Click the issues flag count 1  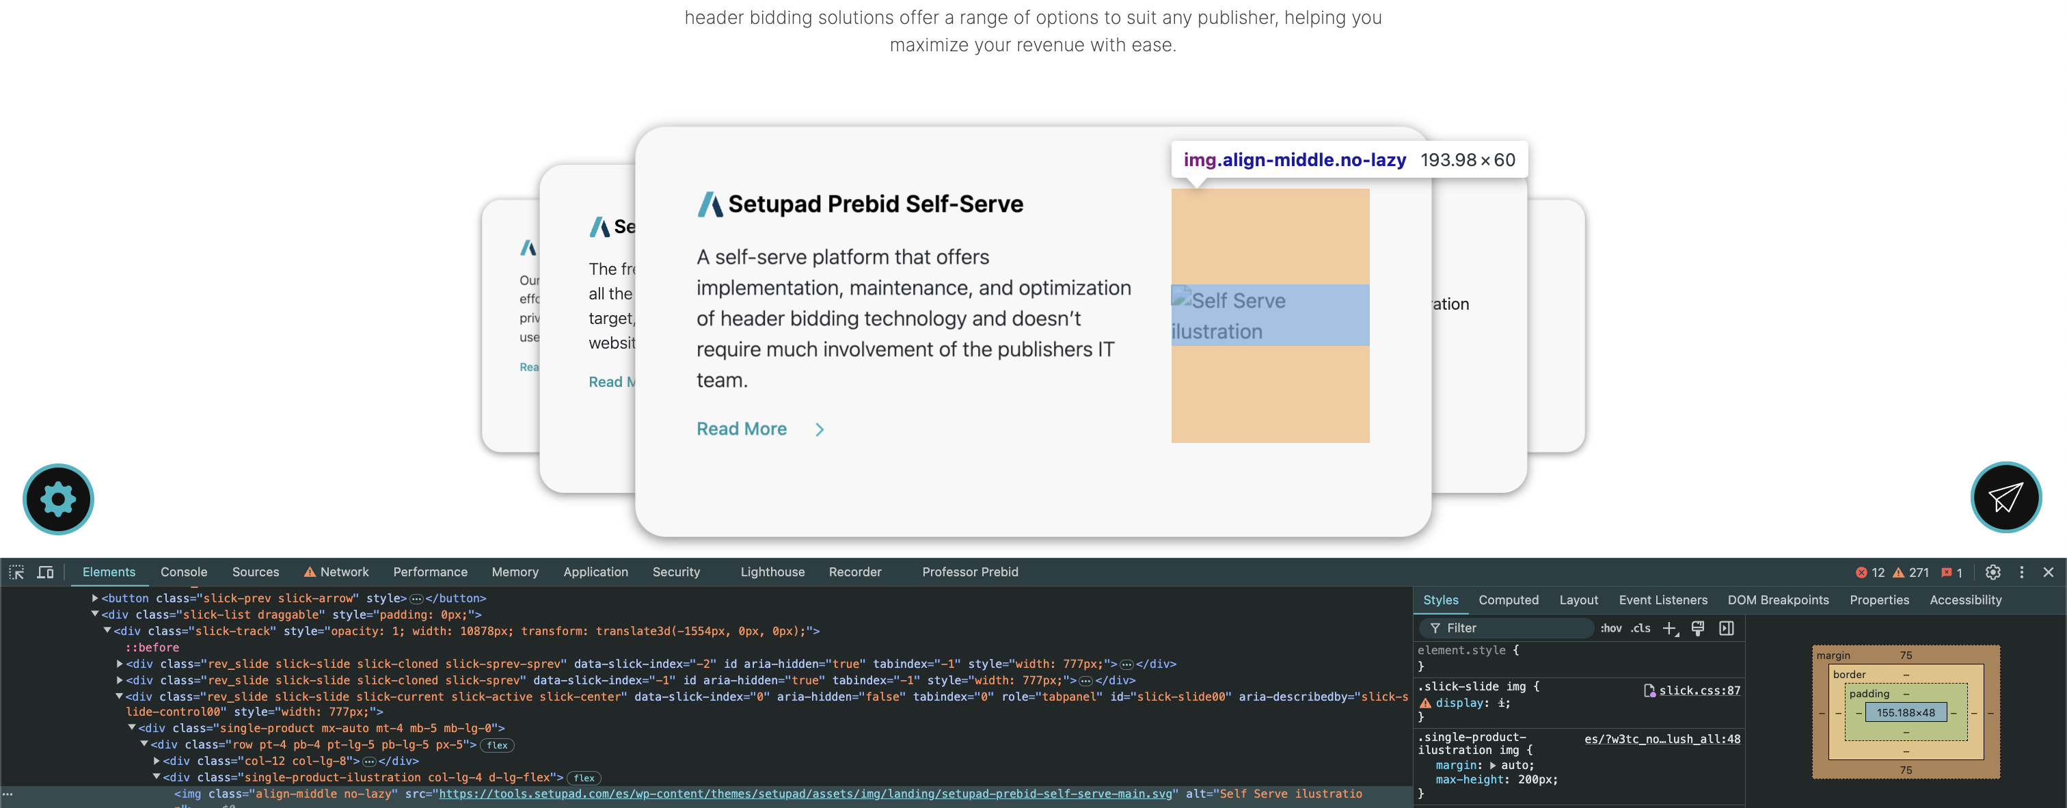(1951, 573)
